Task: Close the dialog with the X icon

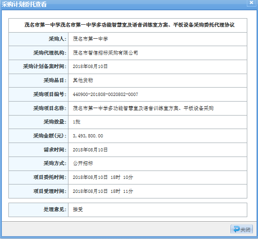Action: pos(251,3)
